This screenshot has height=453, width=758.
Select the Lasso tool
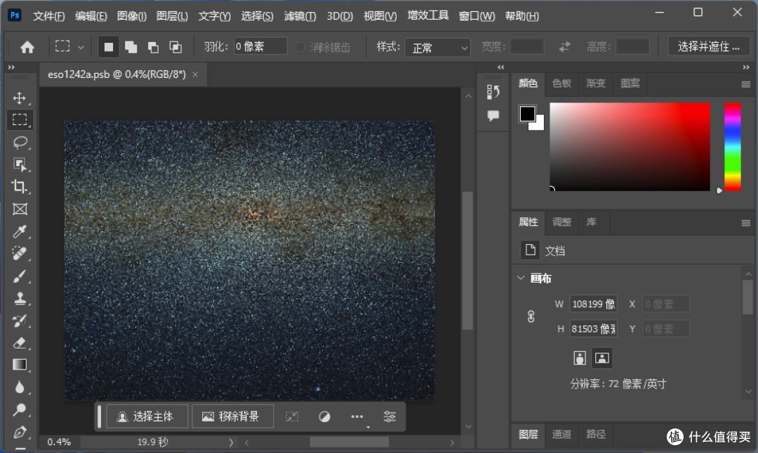click(x=20, y=142)
